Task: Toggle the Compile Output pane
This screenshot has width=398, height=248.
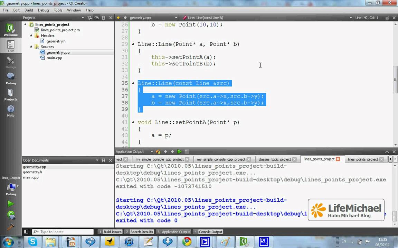Action: 208,232
